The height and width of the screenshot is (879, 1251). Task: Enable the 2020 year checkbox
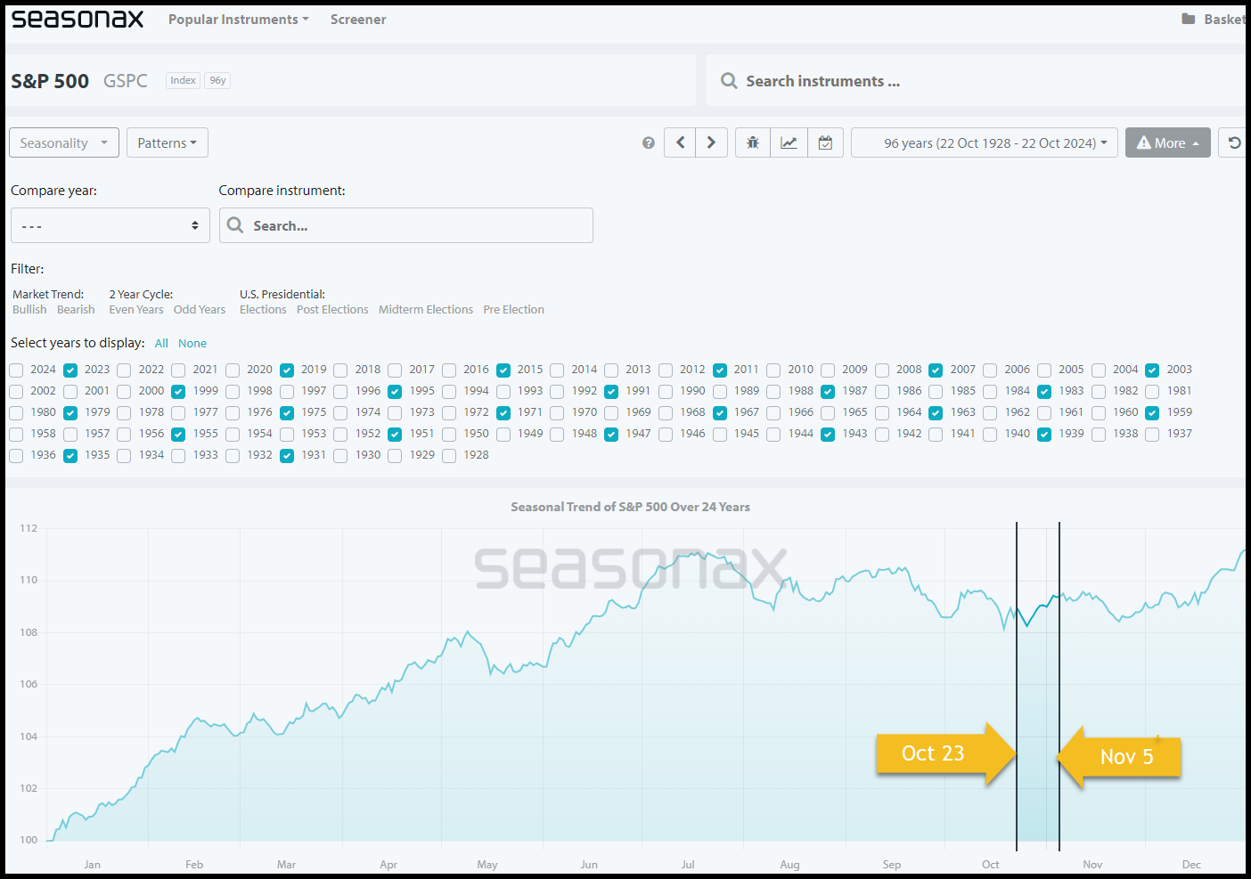(233, 370)
